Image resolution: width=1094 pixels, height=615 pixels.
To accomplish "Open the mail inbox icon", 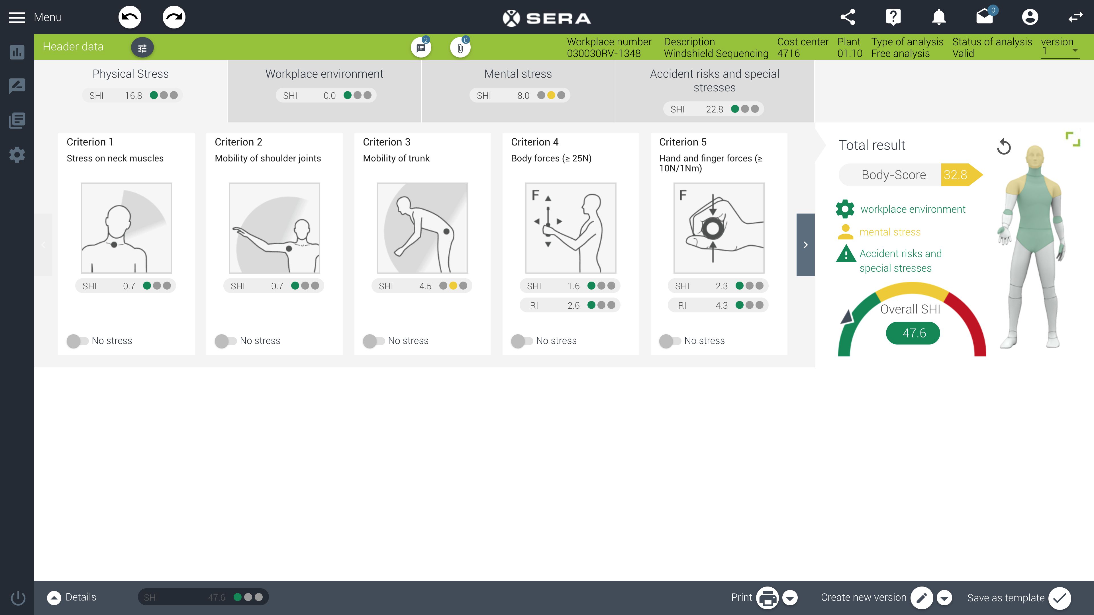I will pyautogui.click(x=984, y=17).
